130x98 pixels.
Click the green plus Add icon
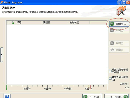(x=112, y=24)
